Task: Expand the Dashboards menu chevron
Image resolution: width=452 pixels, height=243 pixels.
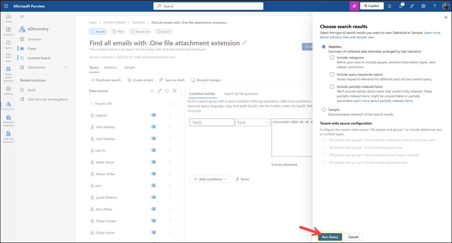Action: click(66, 67)
